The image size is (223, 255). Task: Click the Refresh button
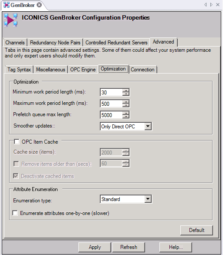(x=128, y=247)
